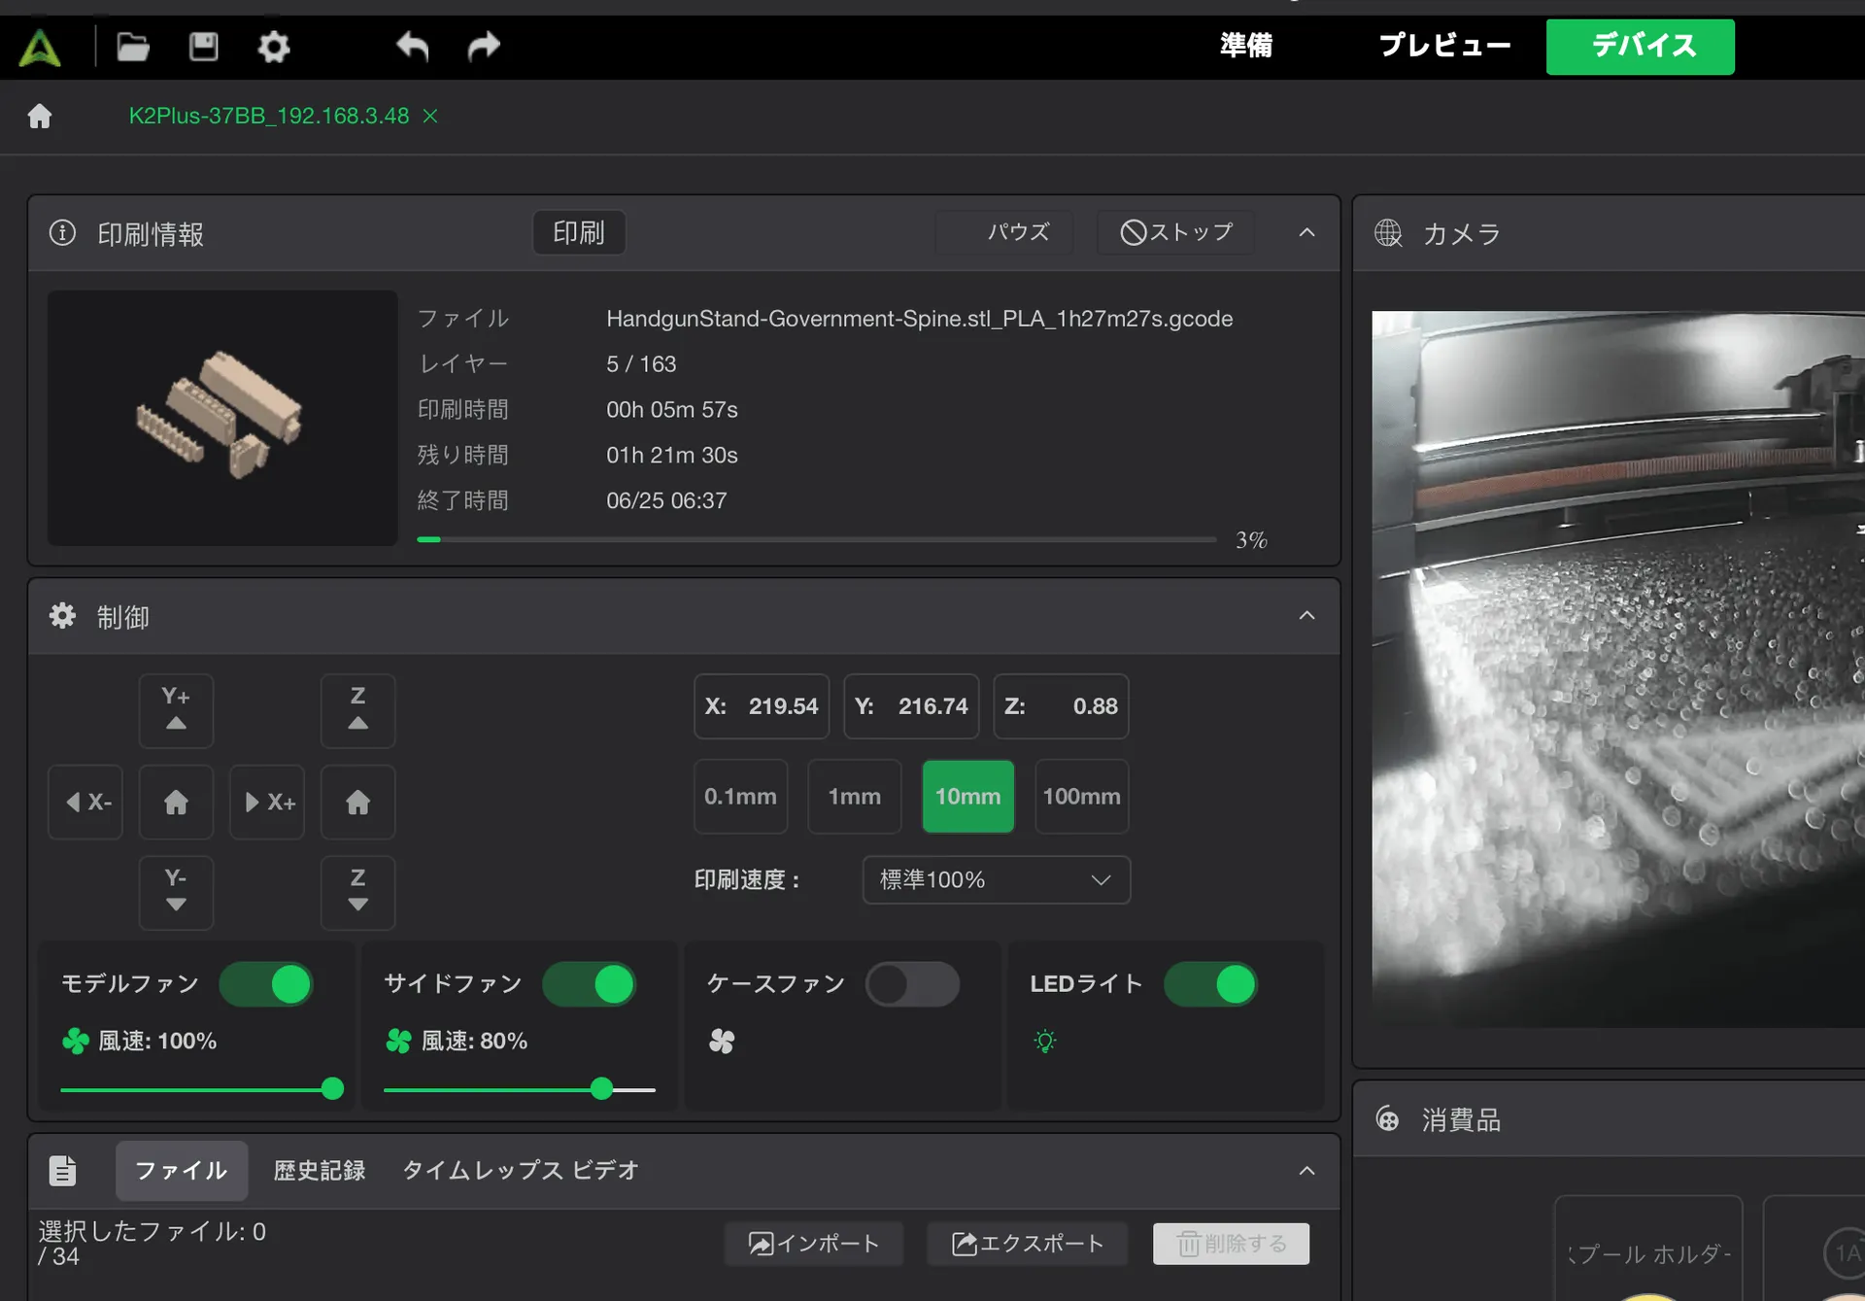
Task: Click the open folder icon in toolbar
Action: 133,46
